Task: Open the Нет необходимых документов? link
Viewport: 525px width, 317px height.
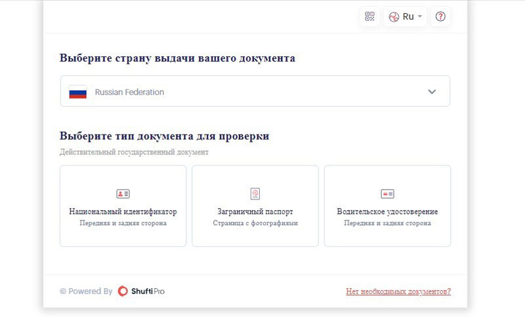Action: coord(398,291)
